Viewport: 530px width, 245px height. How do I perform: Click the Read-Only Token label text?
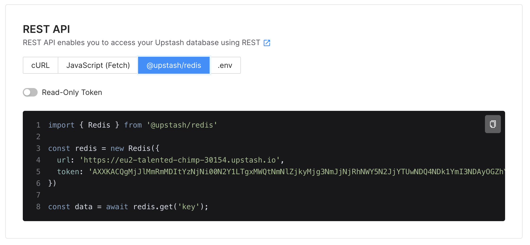point(72,92)
